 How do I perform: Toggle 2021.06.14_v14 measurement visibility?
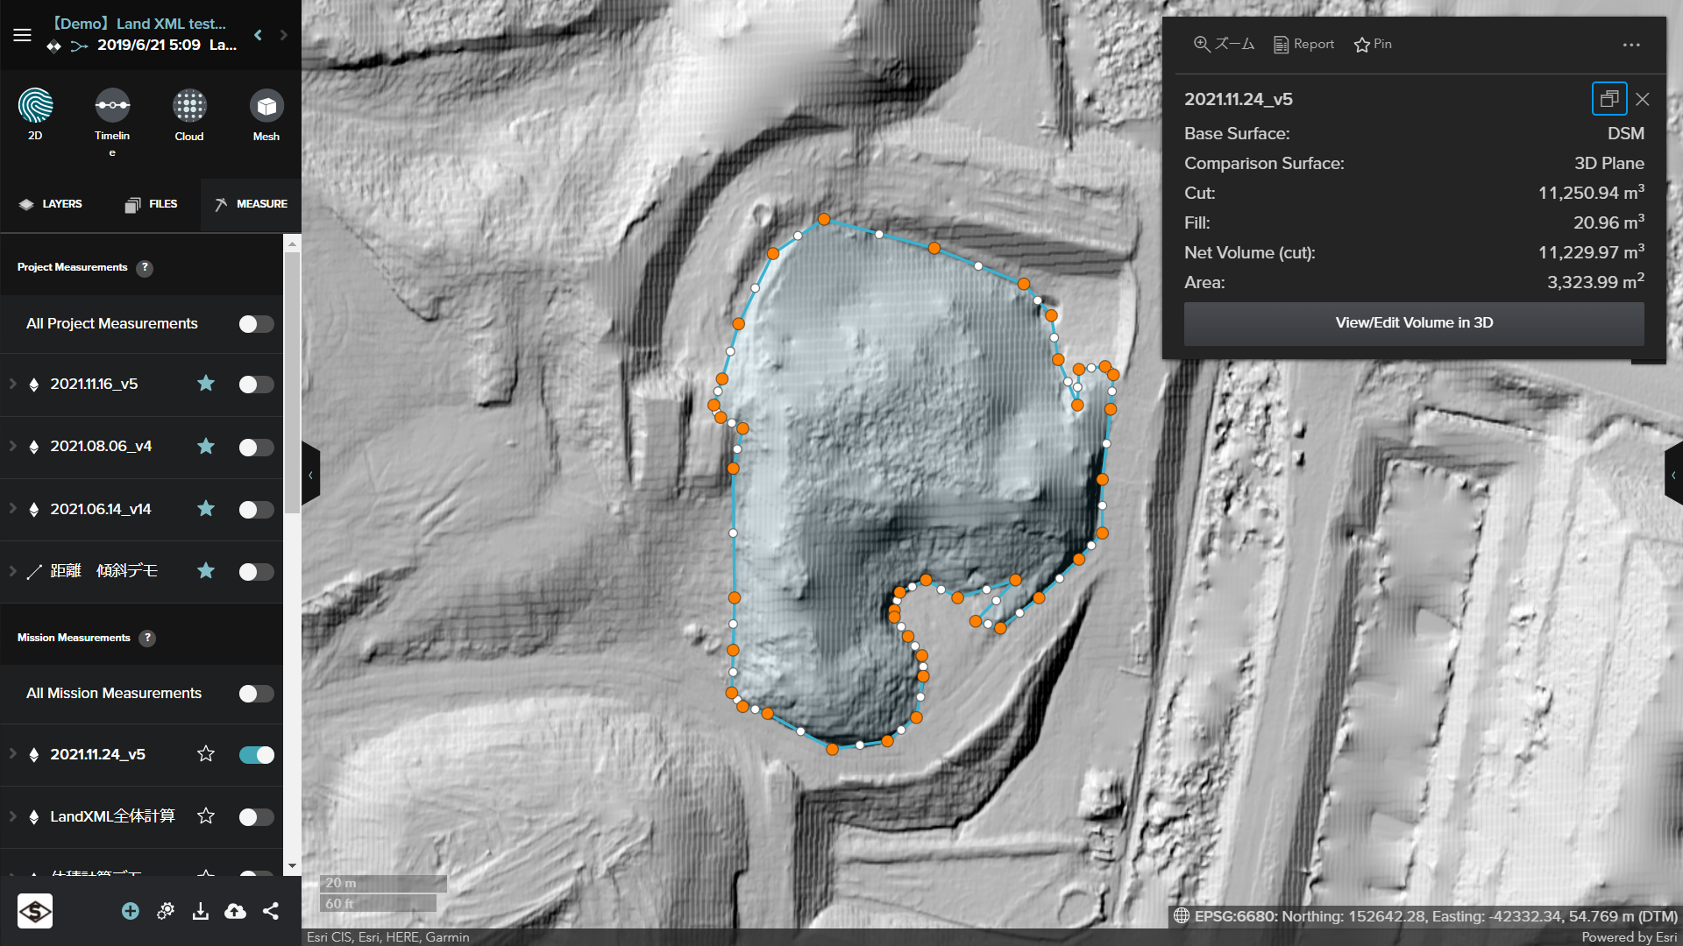[256, 510]
